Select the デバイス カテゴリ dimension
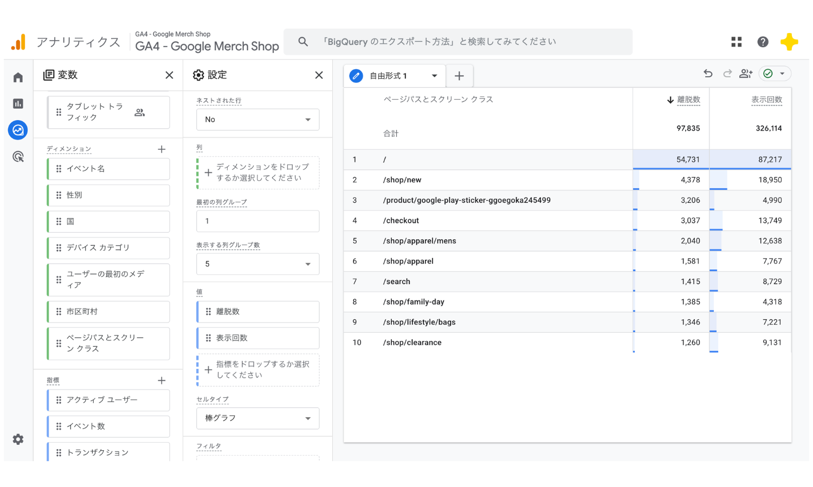 point(108,248)
